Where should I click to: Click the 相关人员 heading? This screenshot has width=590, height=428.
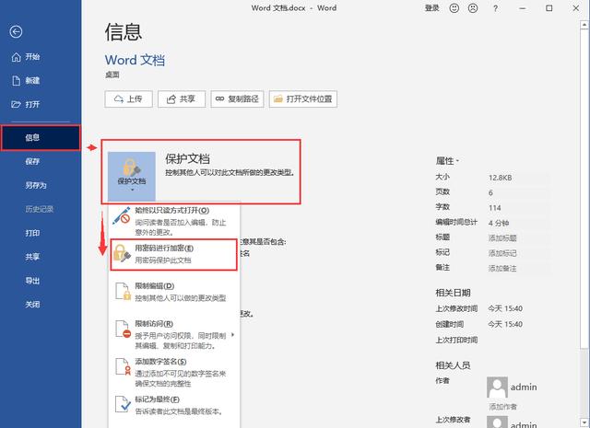coord(453,365)
